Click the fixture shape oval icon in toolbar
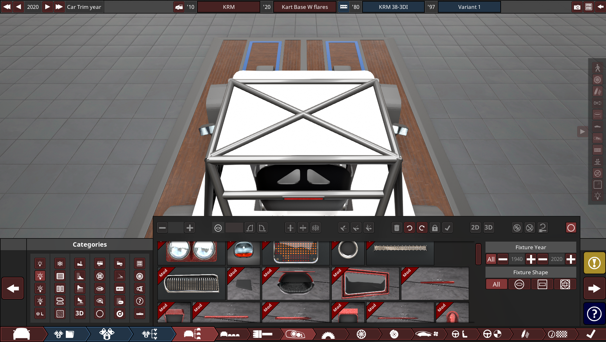606x342 pixels. [218, 228]
